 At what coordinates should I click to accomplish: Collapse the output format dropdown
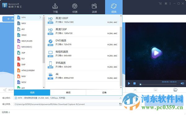point(120,98)
